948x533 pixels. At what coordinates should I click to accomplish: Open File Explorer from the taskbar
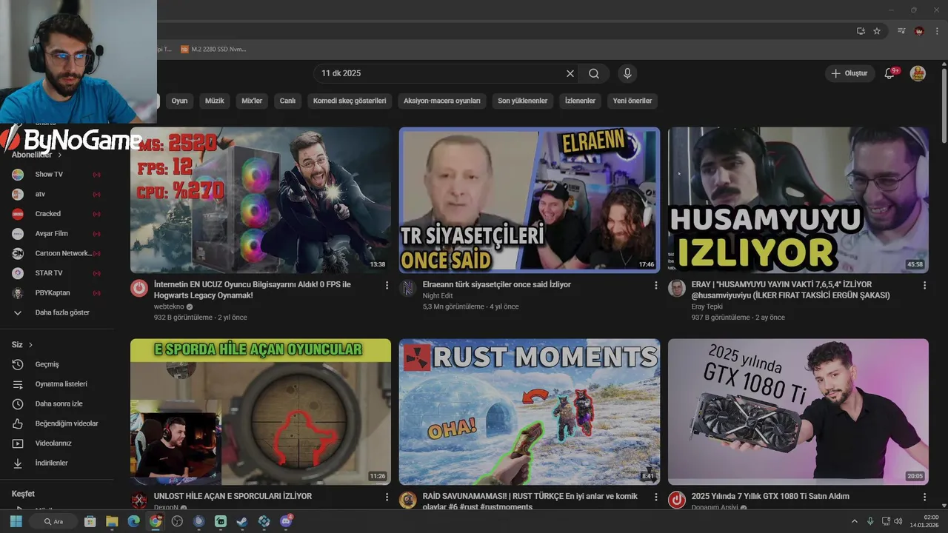pyautogui.click(x=112, y=521)
